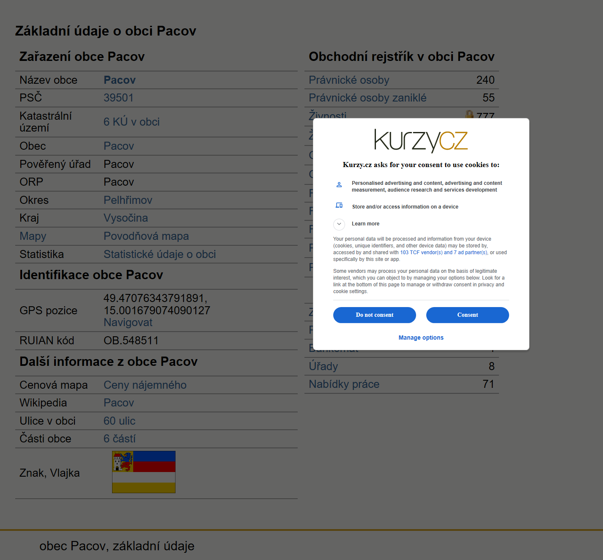
Task: Open the Ceny nájemného link
Action: (145, 385)
